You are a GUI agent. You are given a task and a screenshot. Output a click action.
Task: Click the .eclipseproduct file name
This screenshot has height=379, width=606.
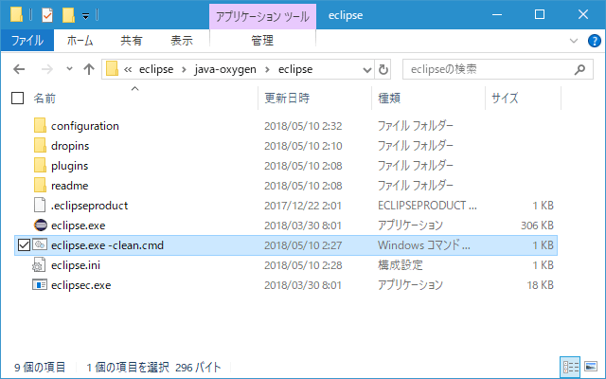89,206
